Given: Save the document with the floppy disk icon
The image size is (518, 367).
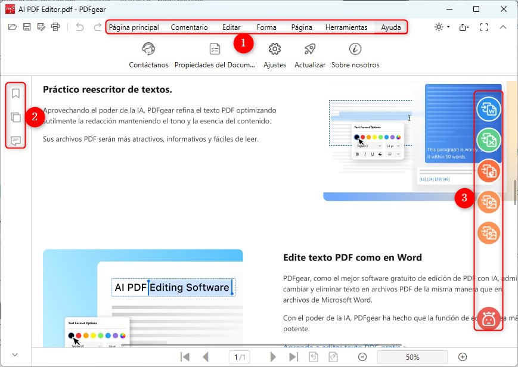Looking at the screenshot, I should 27,27.
